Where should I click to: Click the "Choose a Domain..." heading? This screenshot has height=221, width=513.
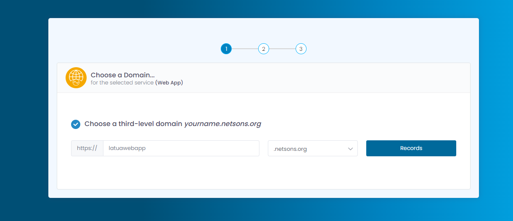pos(123,75)
